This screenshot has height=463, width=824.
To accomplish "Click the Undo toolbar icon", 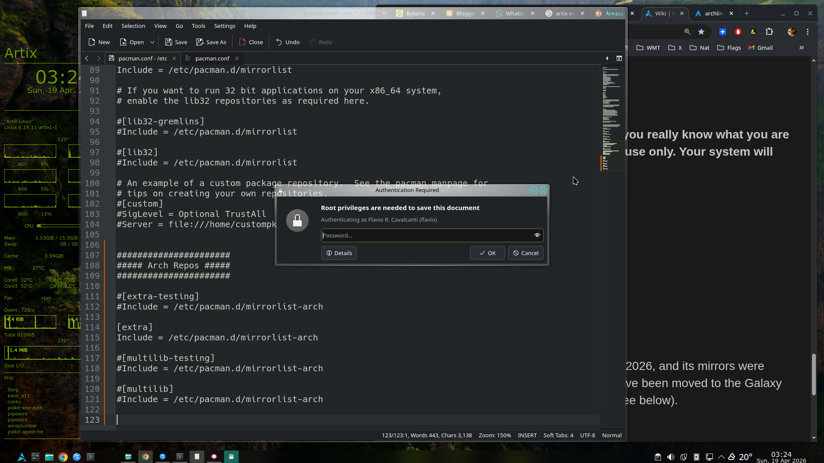I will coord(279,42).
